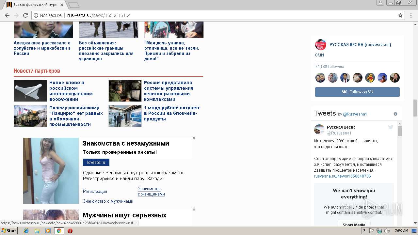This screenshot has width=418, height=235.
Task: Click the Twitter bird icon in tweet
Action: point(391,127)
